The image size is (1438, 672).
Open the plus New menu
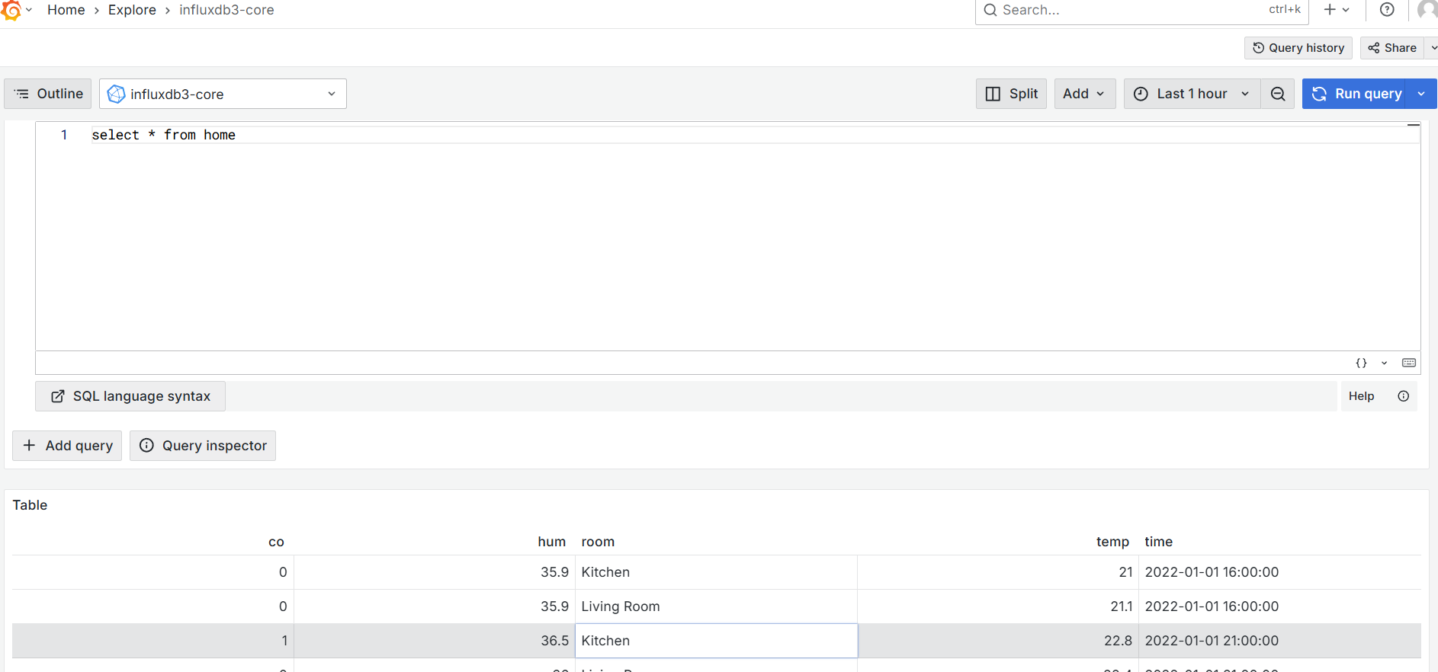pyautogui.click(x=1337, y=10)
